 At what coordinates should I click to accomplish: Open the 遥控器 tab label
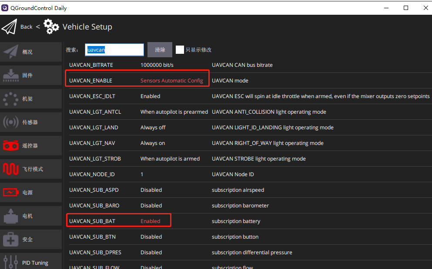(x=30, y=146)
